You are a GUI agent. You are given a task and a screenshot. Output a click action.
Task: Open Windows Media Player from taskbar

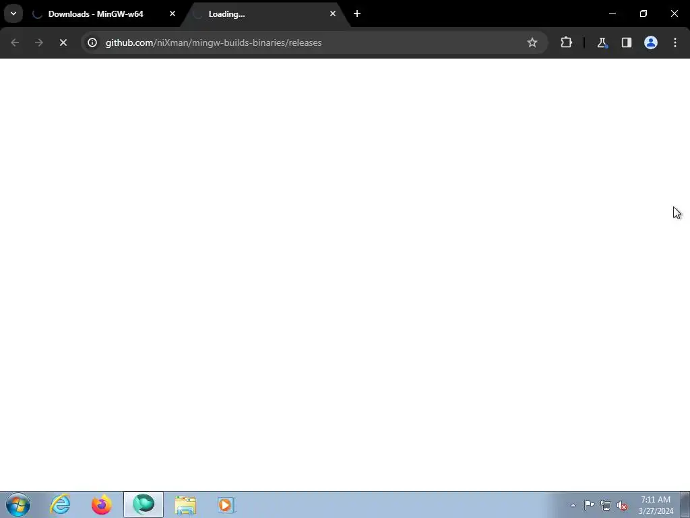click(226, 505)
